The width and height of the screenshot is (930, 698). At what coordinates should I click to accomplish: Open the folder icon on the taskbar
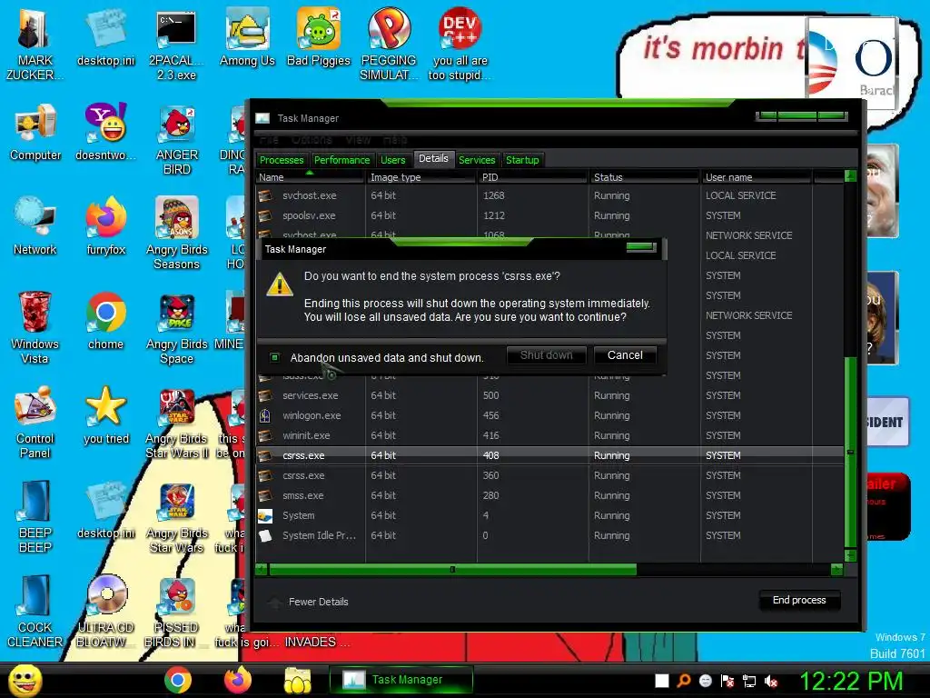(297, 680)
